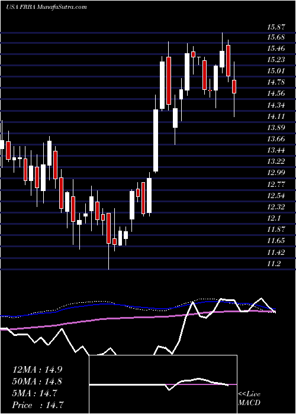The width and height of the screenshot is (296, 414).
Task: Click the 14.34 price axis label
Action: [276, 105]
